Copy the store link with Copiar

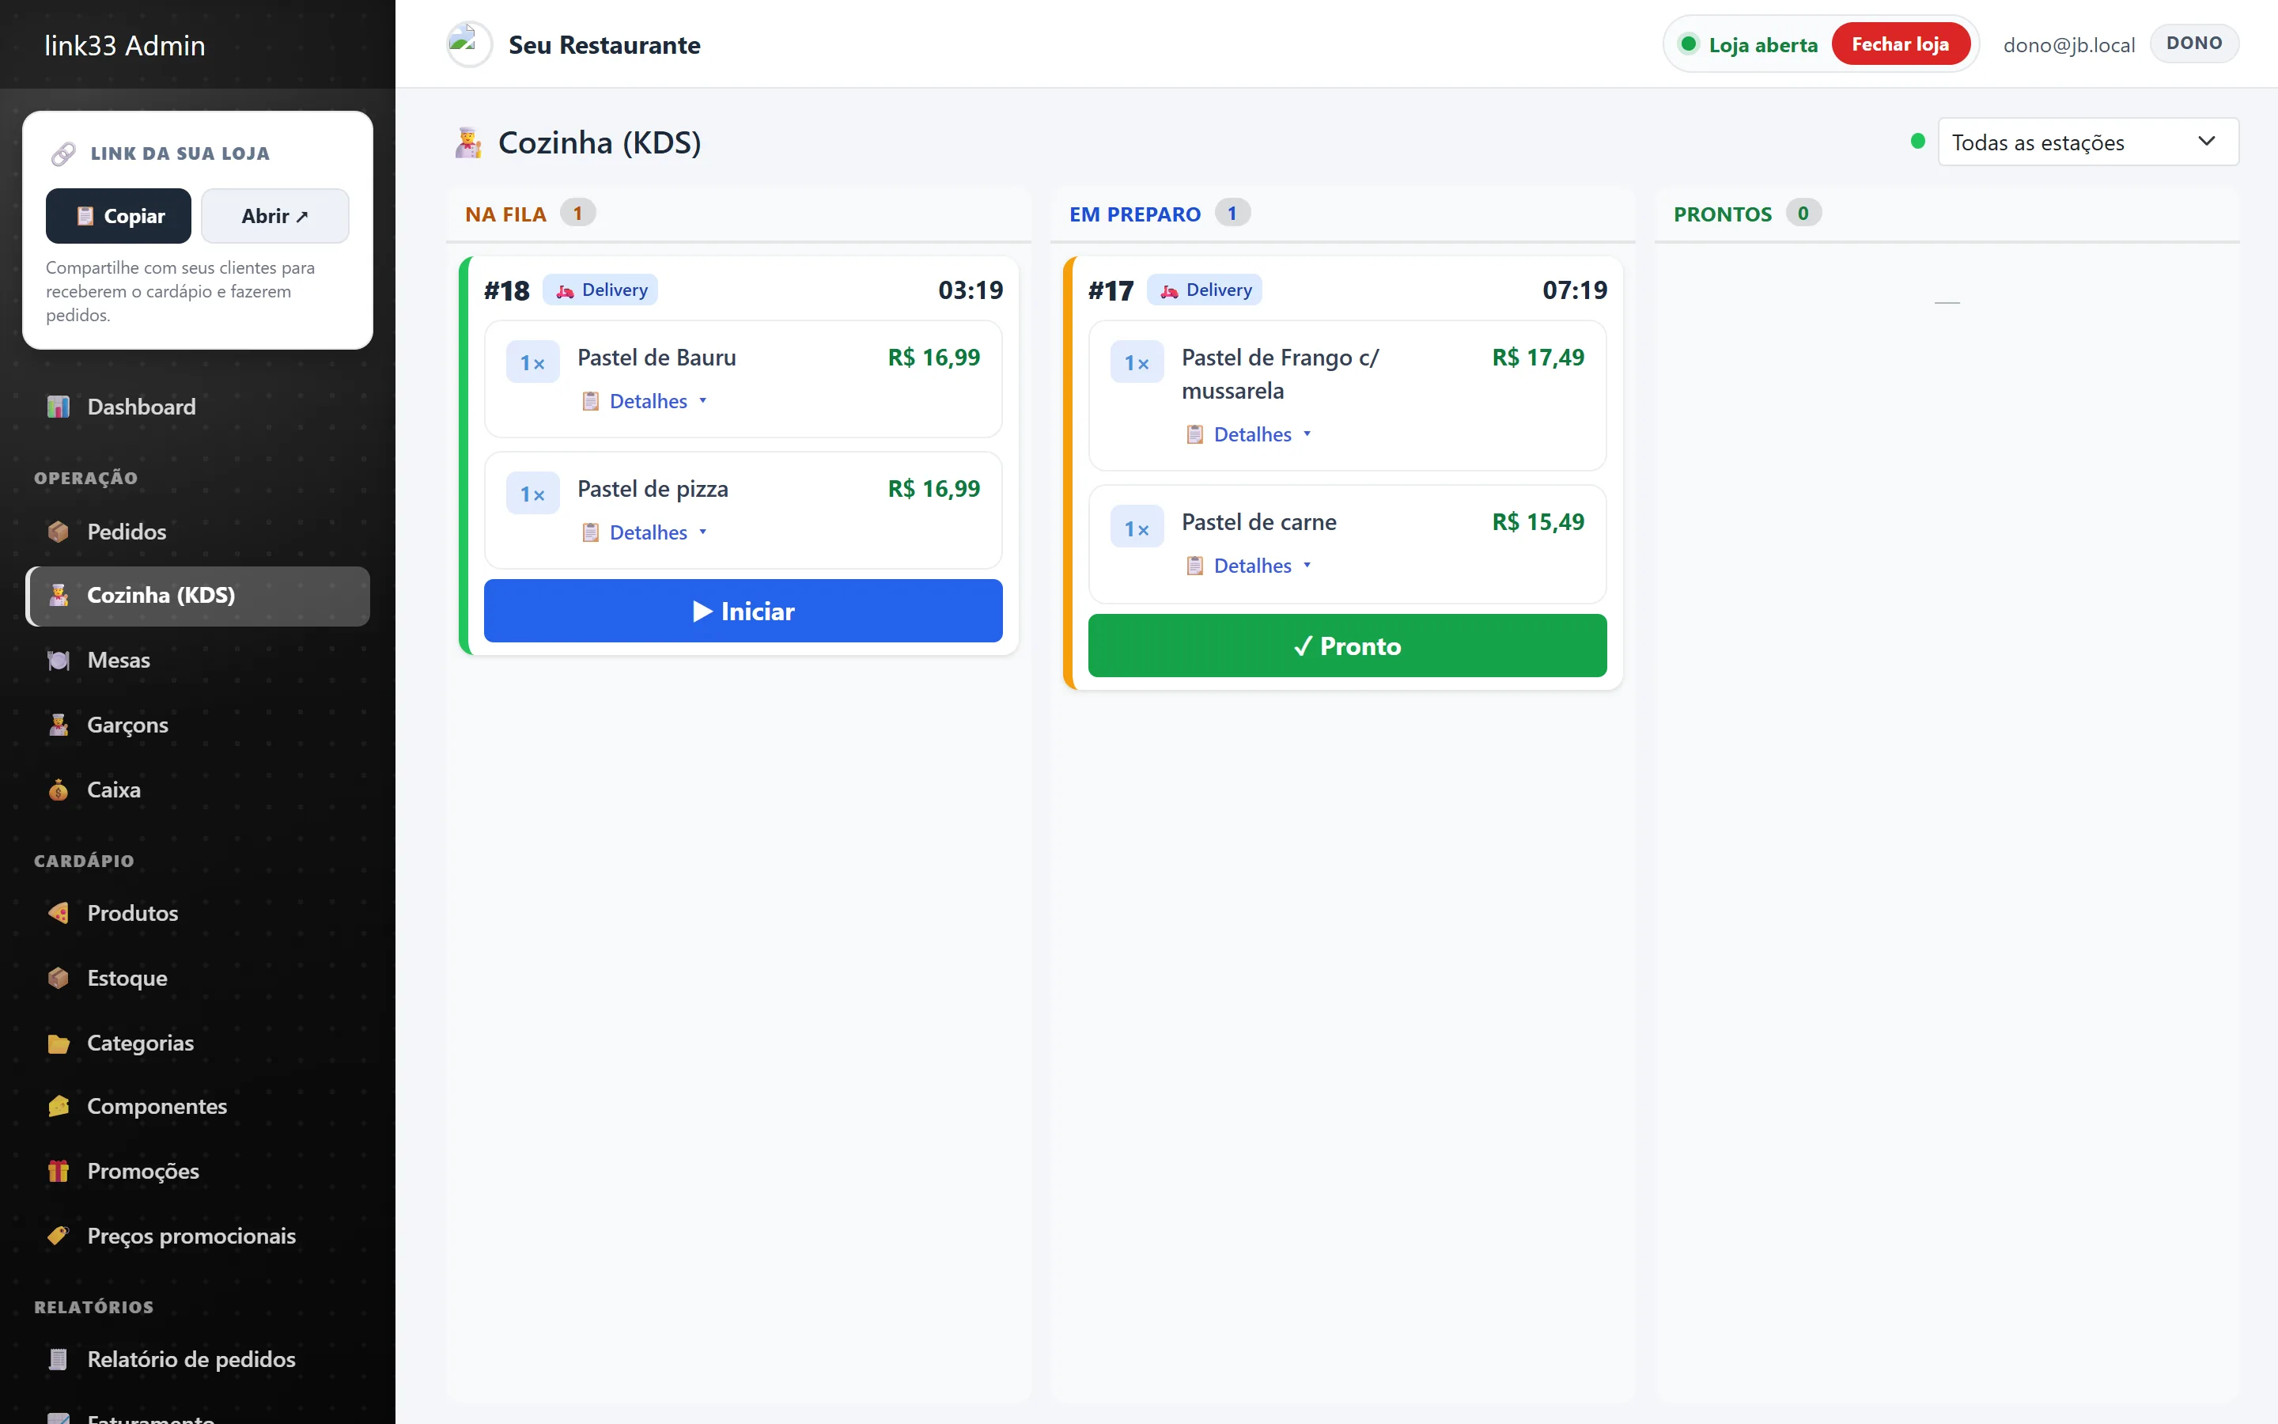[x=119, y=216]
